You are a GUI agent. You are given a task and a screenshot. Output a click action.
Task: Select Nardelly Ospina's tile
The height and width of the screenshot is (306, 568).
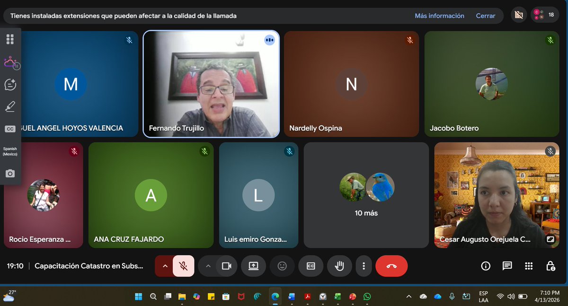point(351,84)
